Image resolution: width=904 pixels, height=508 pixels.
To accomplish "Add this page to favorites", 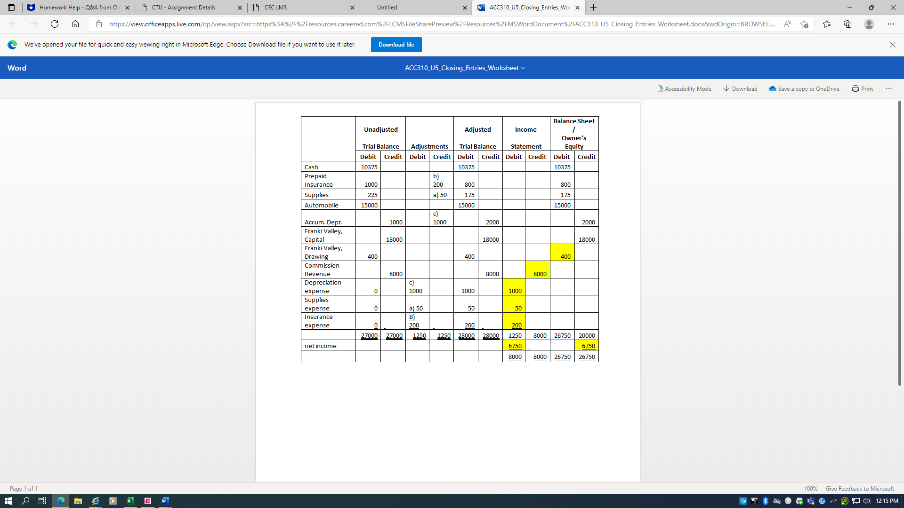I will tap(804, 24).
